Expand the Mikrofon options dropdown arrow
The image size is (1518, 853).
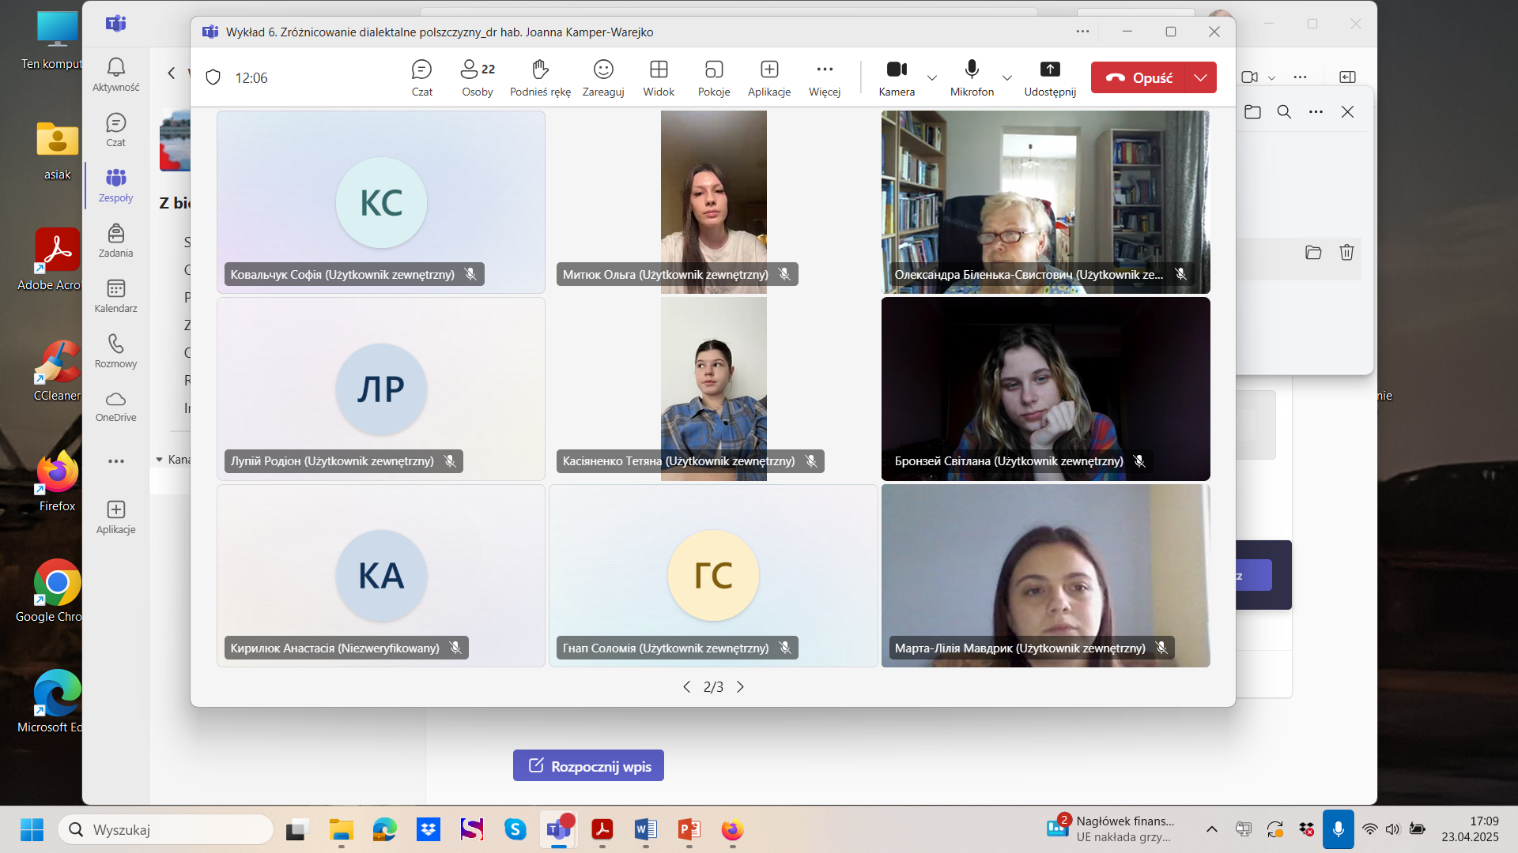point(1006,77)
